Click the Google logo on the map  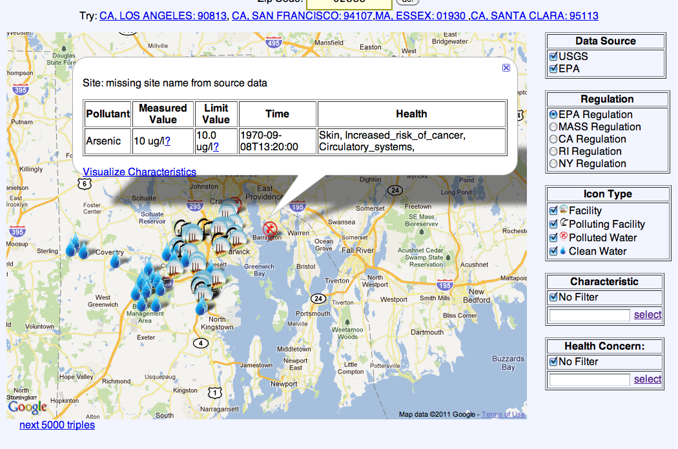coord(27,406)
